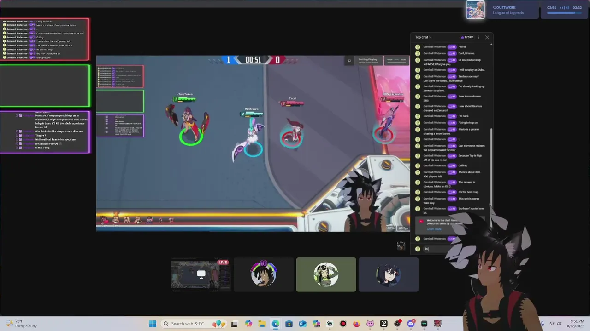Open Discord from the taskbar

(x=411, y=324)
